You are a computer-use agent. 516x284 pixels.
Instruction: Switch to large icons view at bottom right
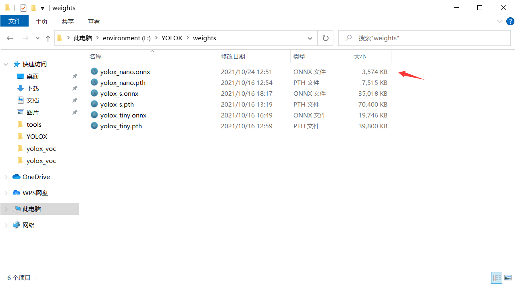(508, 278)
